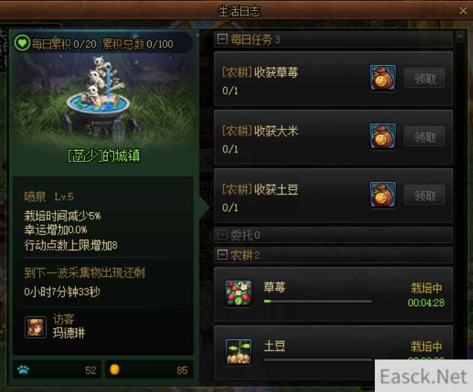Click the gold pouch reward for 收获土豆
Viewport: 473px width, 392px height.
382,195
